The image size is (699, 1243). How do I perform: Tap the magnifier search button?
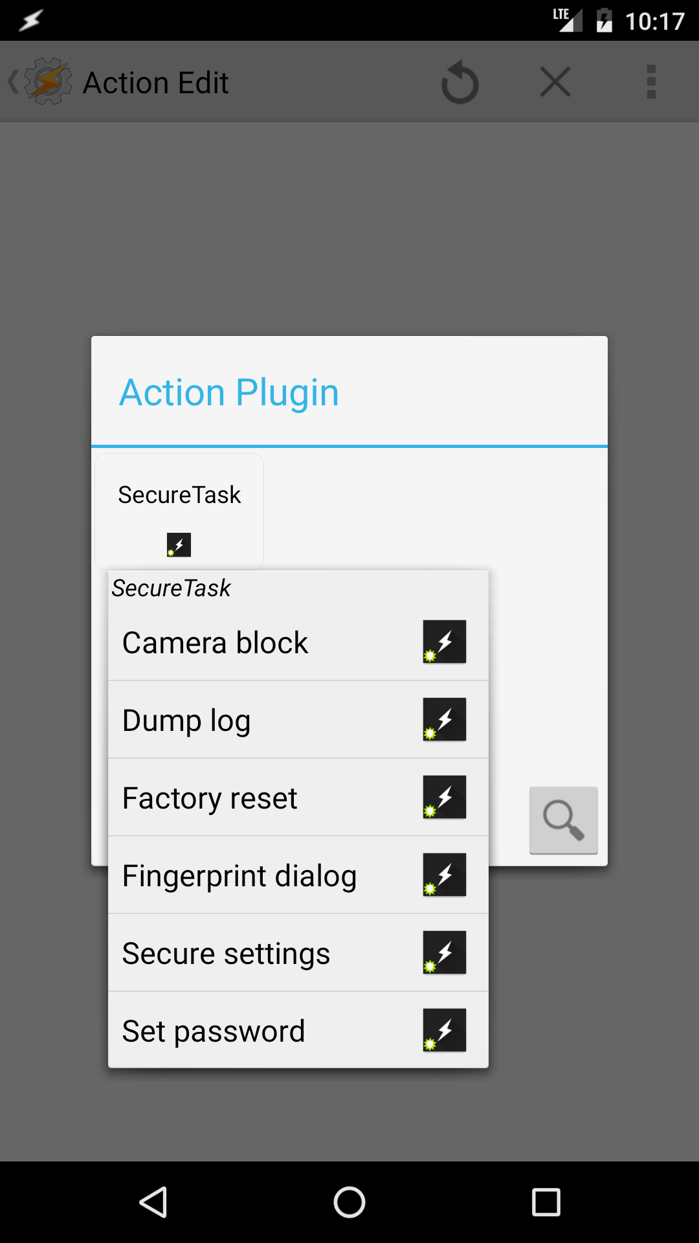tap(563, 820)
